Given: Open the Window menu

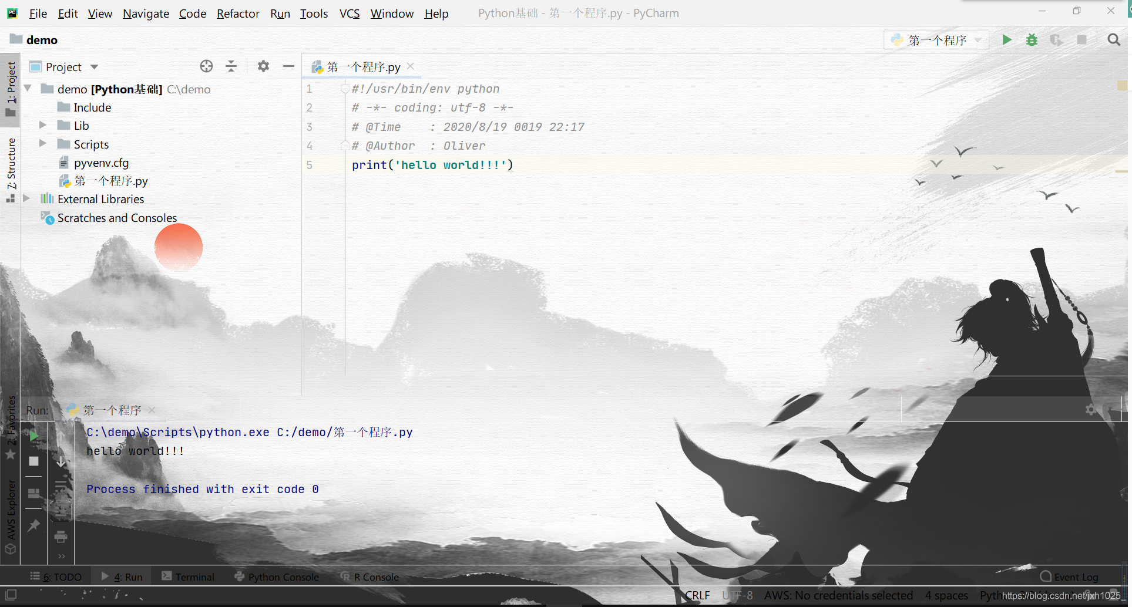Looking at the screenshot, I should pos(392,14).
